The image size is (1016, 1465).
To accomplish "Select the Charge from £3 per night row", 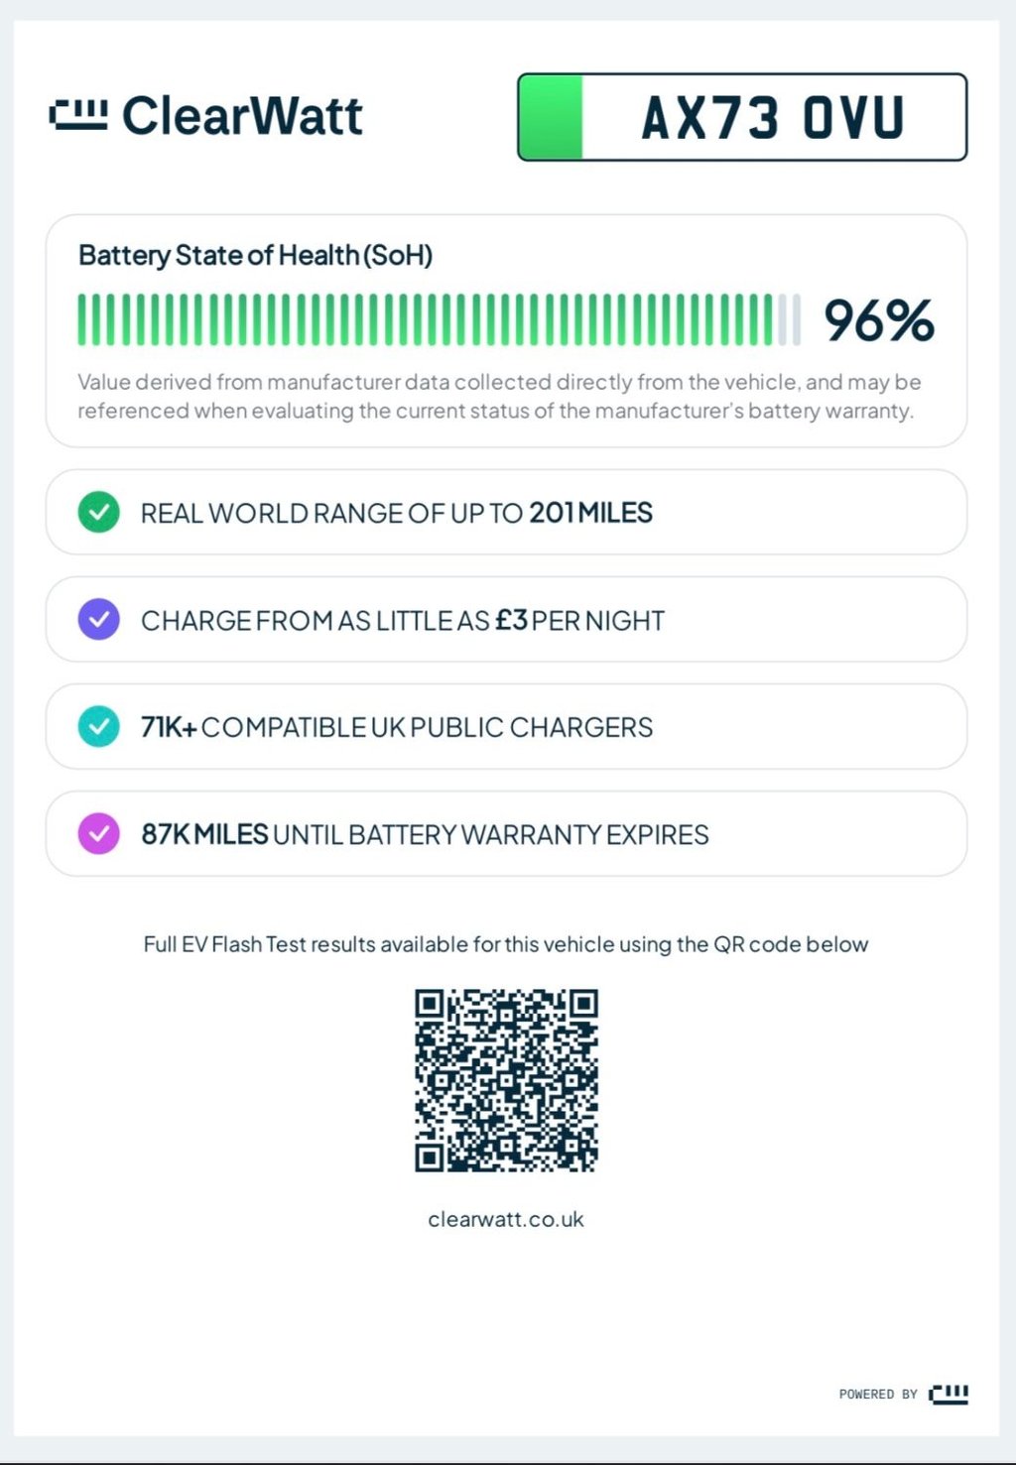I will coord(506,620).
